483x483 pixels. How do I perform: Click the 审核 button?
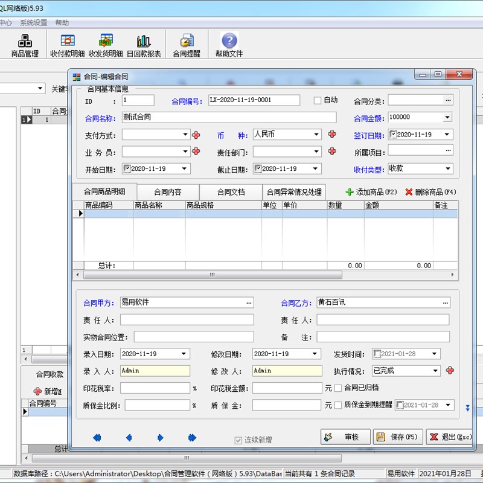(345, 437)
